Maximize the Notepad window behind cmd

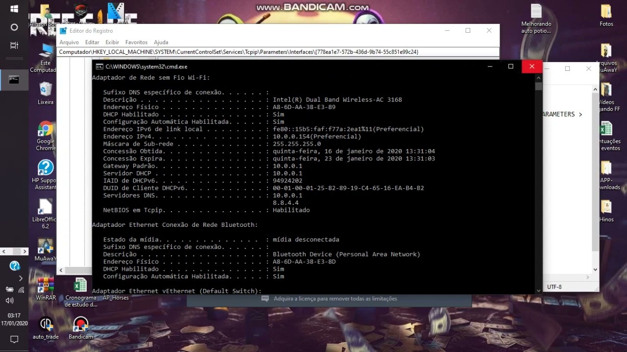pos(567,68)
